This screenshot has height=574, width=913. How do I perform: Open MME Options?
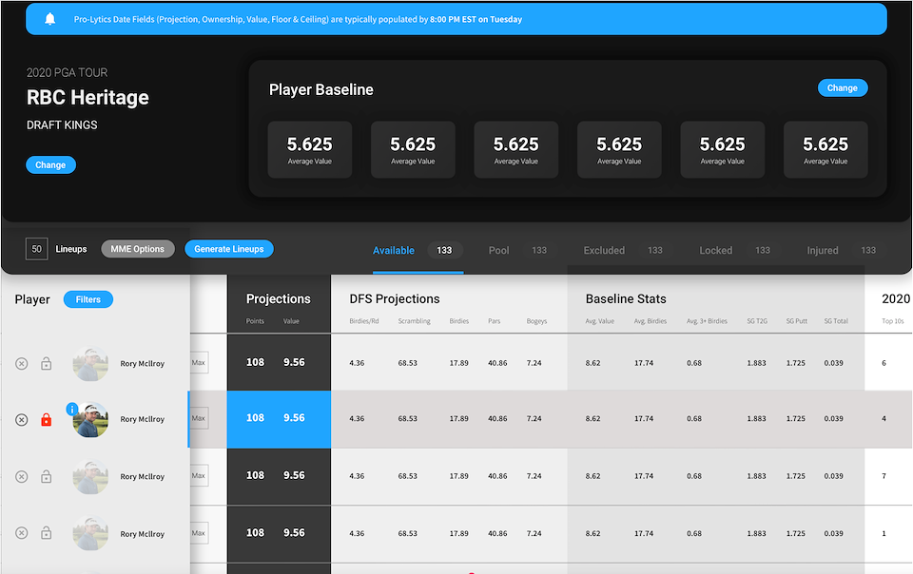pyautogui.click(x=137, y=249)
